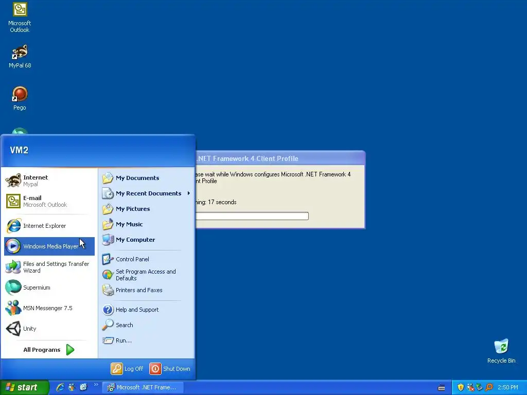Screen dimensions: 527x395
Task: Click the Windows Media Player icon
Action: (13, 246)
